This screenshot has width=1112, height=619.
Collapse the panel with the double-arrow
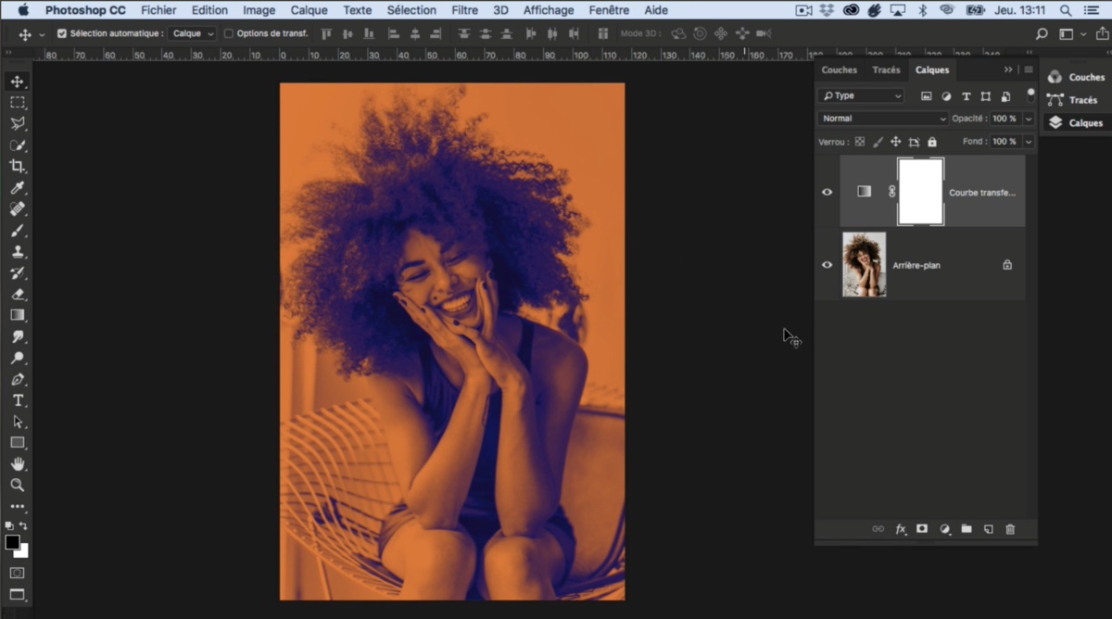1008,69
